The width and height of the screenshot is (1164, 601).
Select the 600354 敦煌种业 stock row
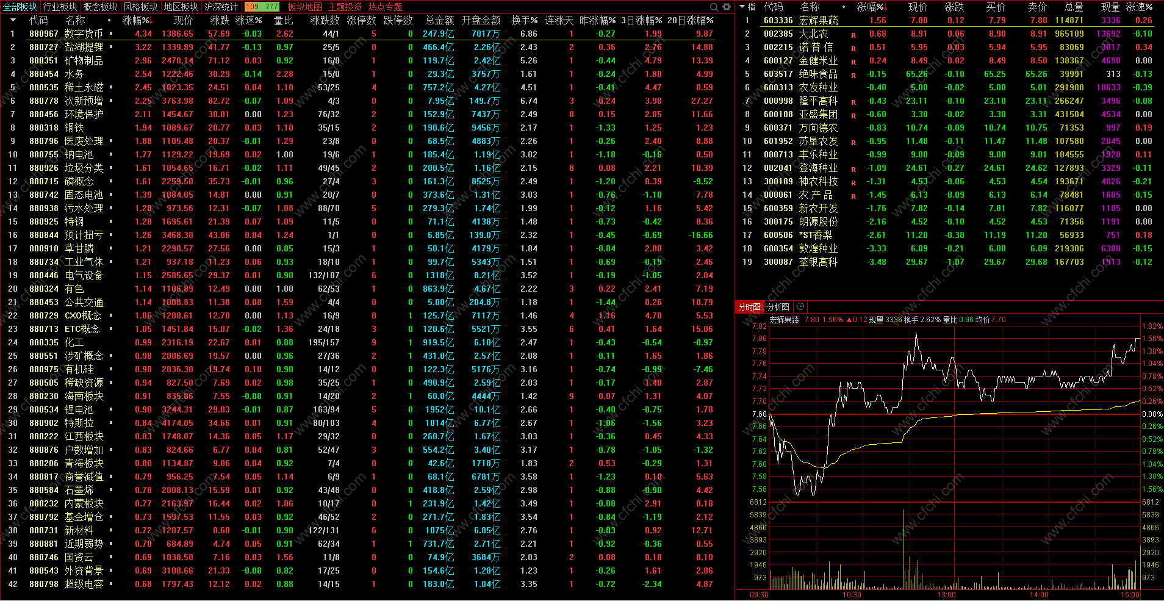click(x=949, y=248)
